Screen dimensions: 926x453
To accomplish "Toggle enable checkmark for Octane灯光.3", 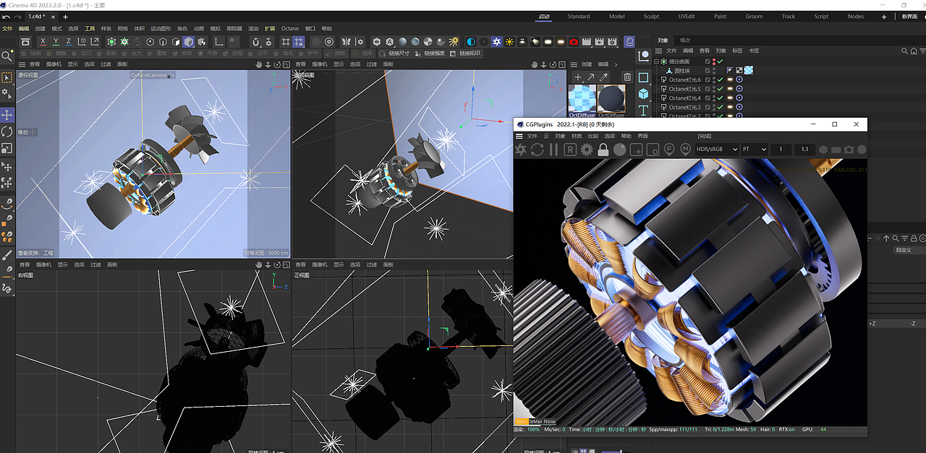I will coord(720,107).
